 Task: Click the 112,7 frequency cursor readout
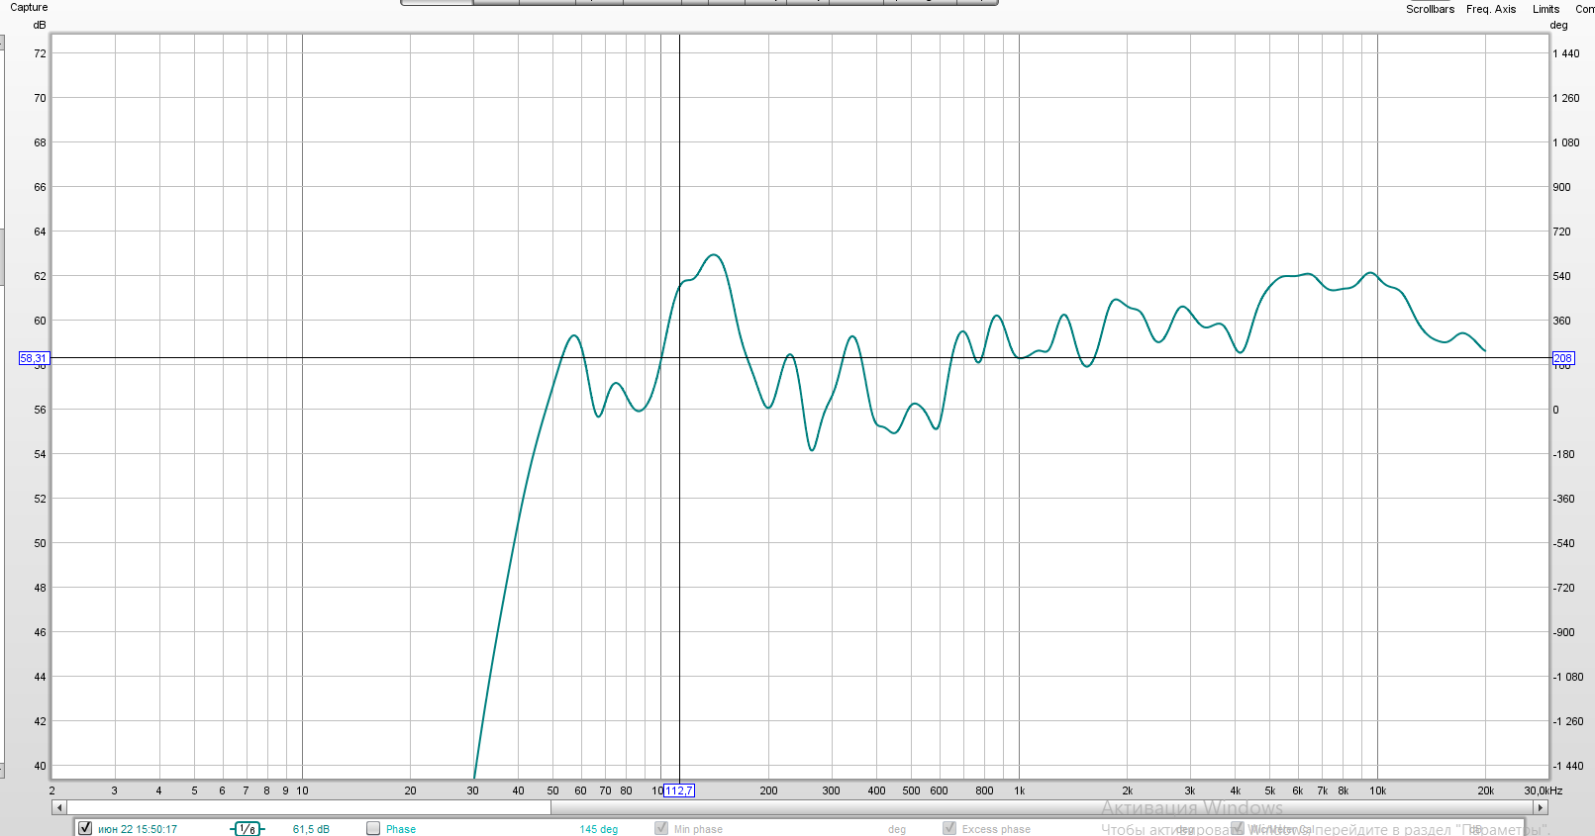679,790
